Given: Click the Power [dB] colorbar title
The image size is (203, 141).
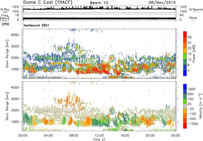Looking at the screenshot, I should (194, 54).
